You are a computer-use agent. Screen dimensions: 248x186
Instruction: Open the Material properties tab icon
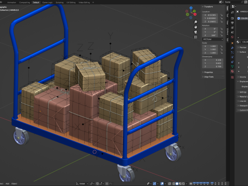click(x=233, y=71)
